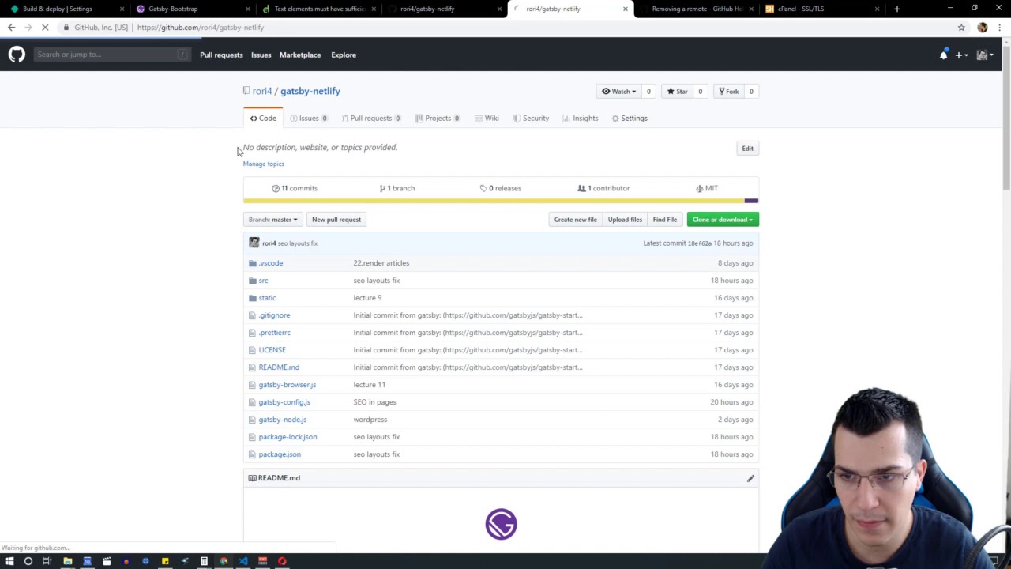Screen dimensions: 1011x569
Task: Open the plus create-new dropdown in header
Action: point(961,55)
